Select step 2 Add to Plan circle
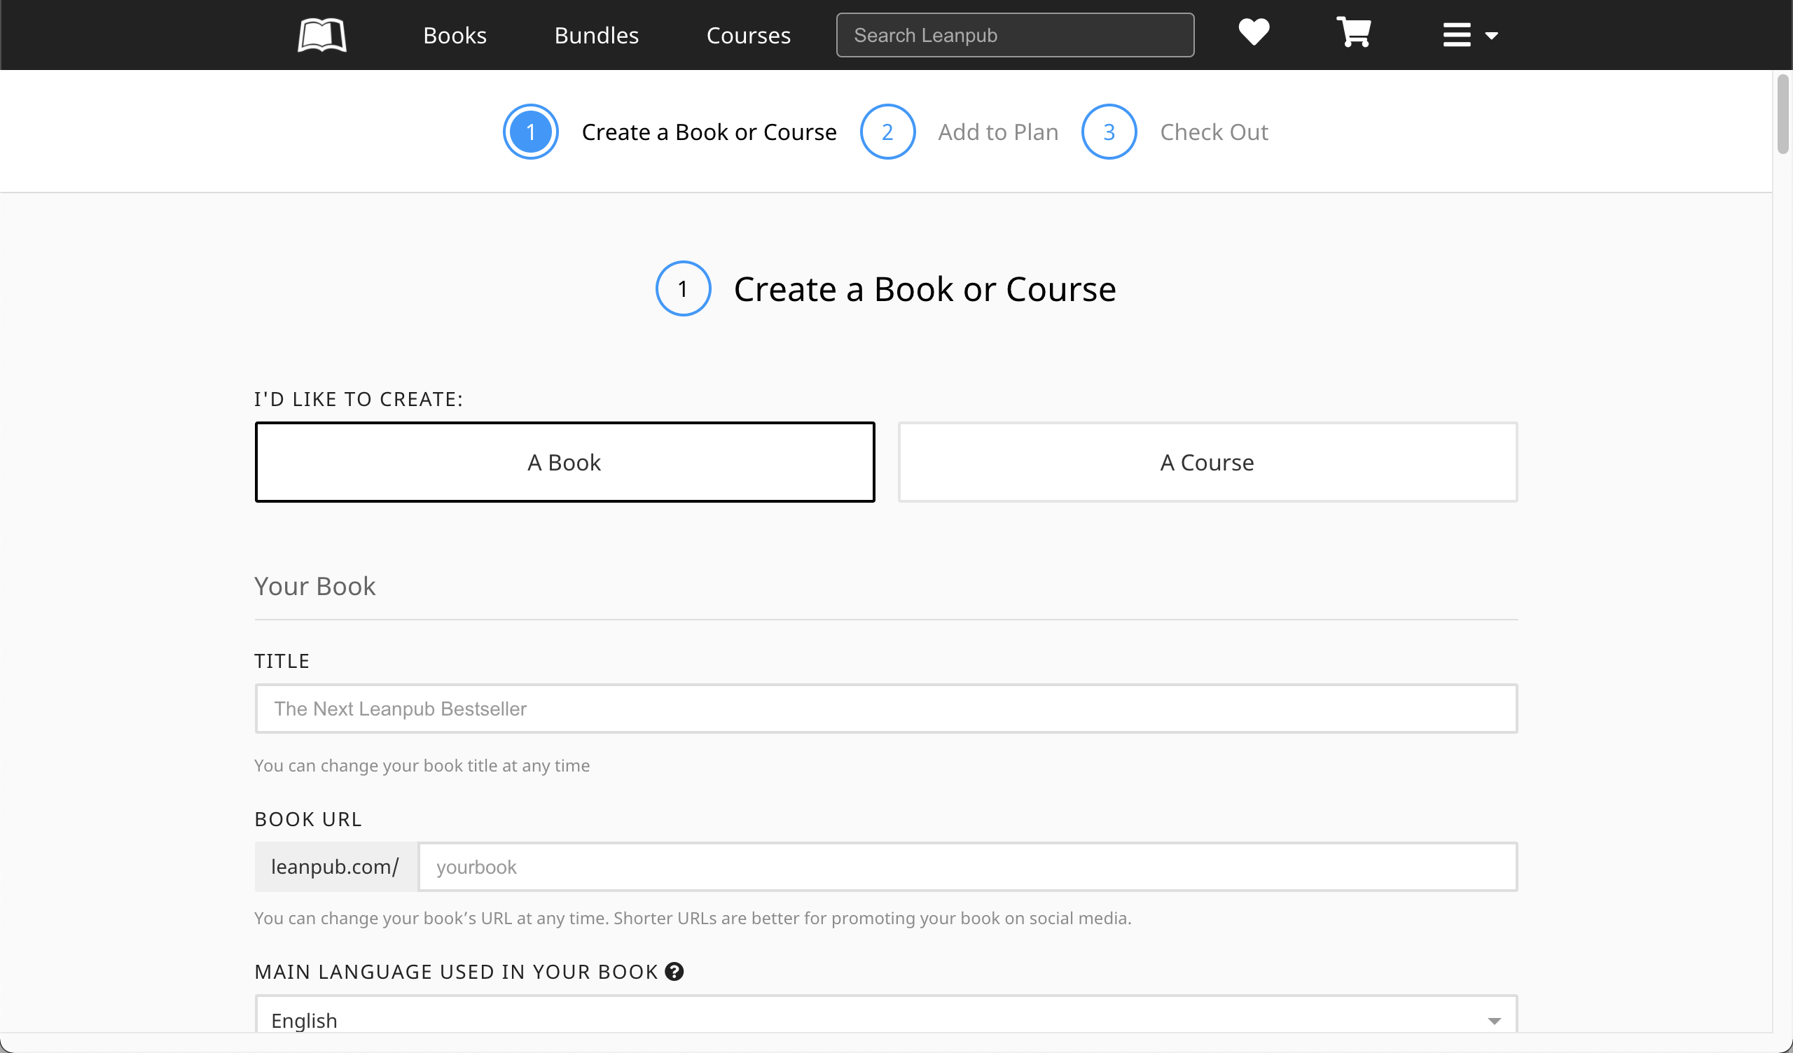The height and width of the screenshot is (1053, 1793). click(887, 132)
